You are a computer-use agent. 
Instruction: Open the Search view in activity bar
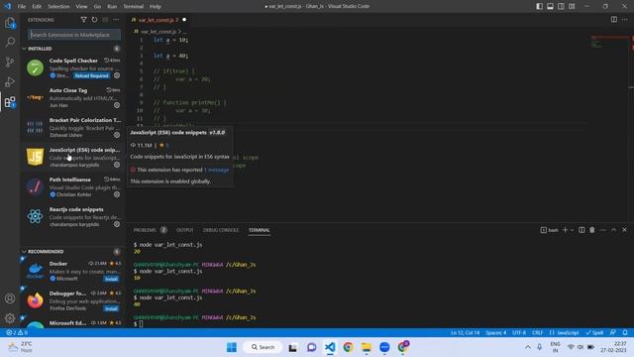pos(10,42)
